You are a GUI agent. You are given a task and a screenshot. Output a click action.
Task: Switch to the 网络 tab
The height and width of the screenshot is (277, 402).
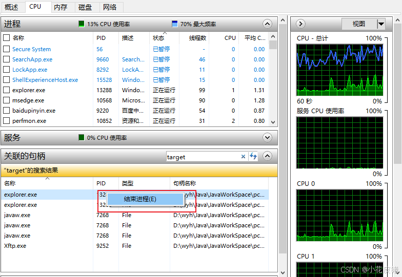pyautogui.click(x=110, y=7)
